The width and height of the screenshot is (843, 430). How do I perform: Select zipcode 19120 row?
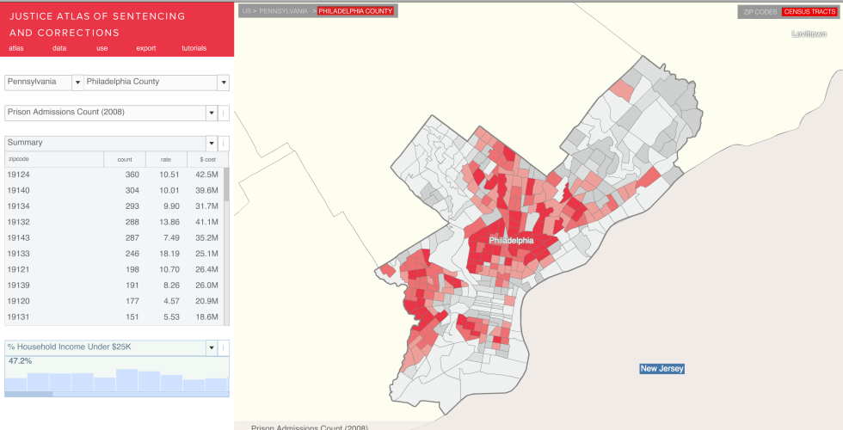coord(114,302)
